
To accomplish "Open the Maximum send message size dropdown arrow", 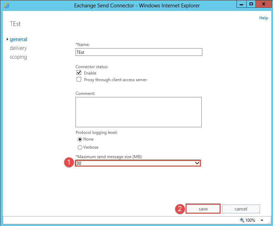I will coord(197,163).
